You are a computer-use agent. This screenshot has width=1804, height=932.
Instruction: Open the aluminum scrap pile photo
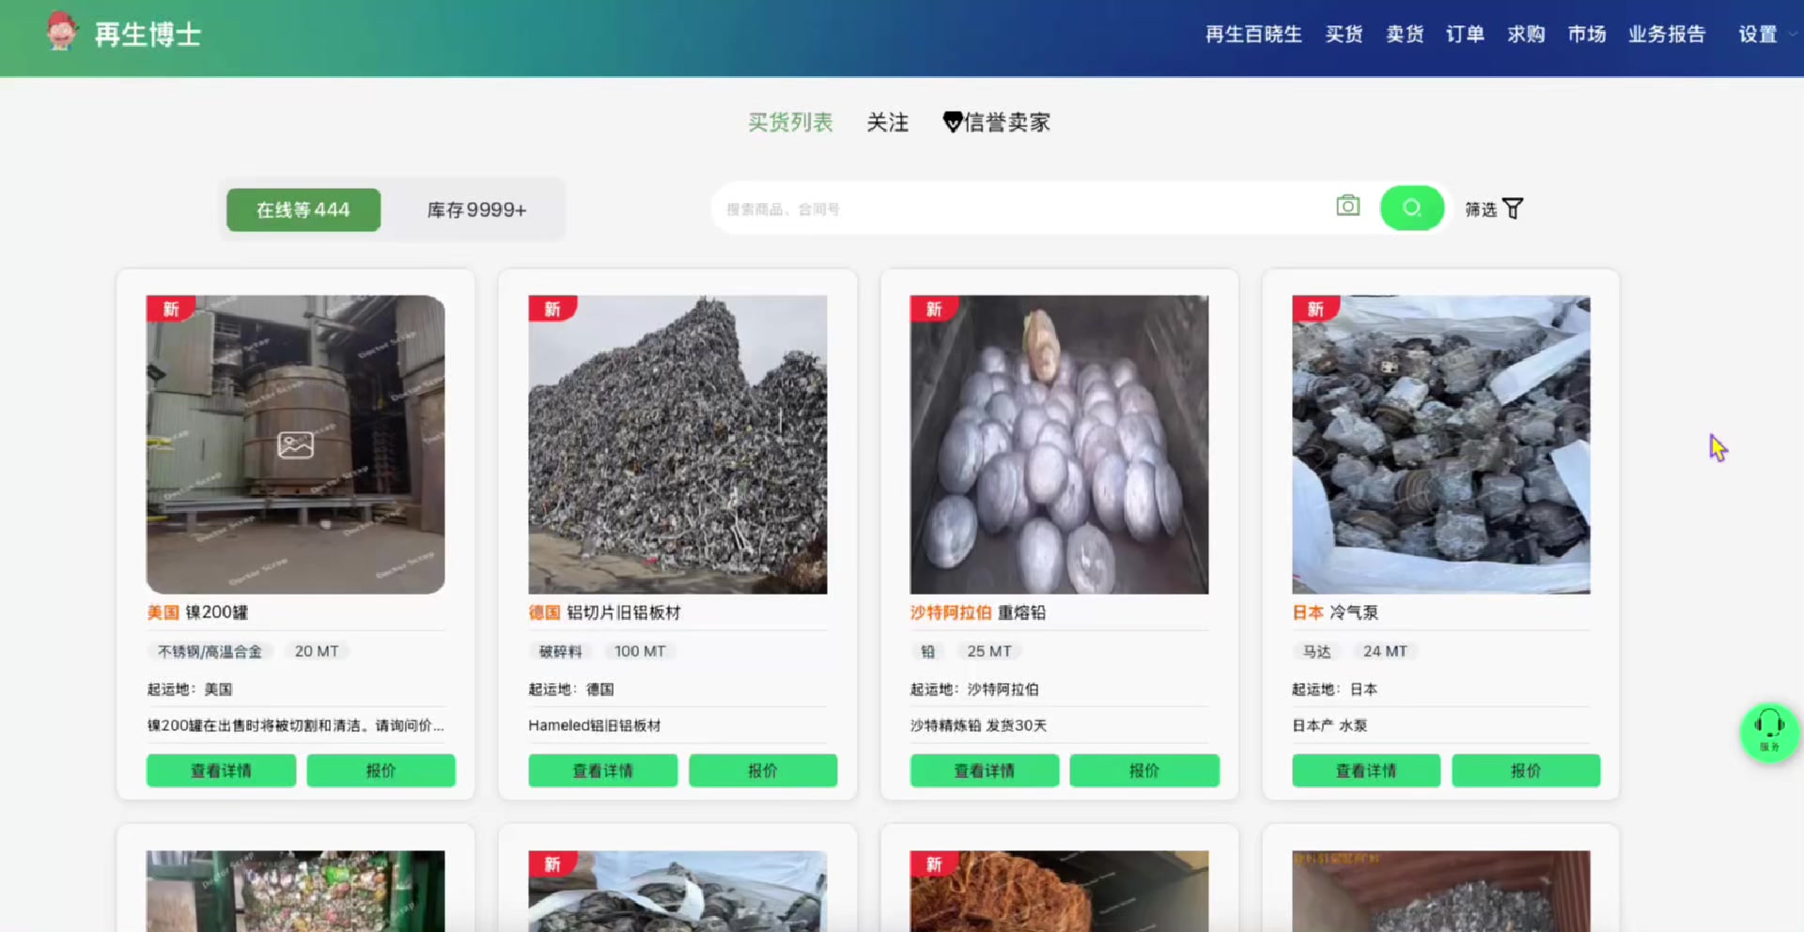[677, 444]
